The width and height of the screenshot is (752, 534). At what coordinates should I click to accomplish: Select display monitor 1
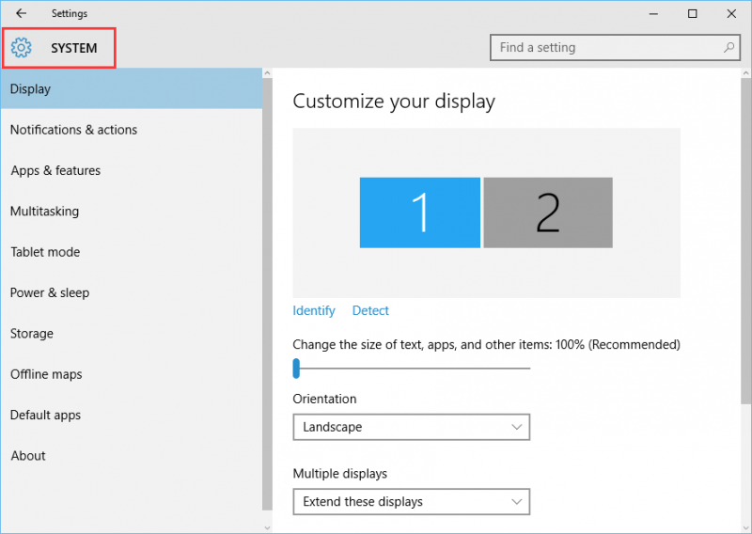pyautogui.click(x=419, y=212)
